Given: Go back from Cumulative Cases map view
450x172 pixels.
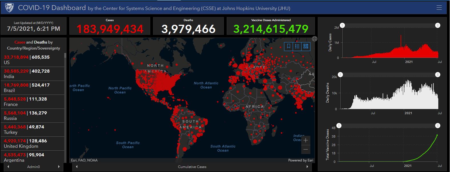Looking at the screenshot, I should coord(77,167).
